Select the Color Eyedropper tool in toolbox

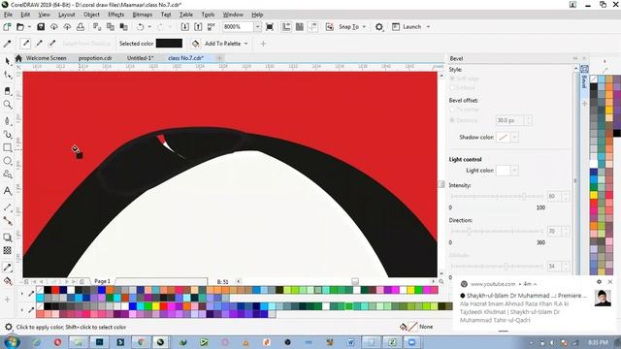7,268
